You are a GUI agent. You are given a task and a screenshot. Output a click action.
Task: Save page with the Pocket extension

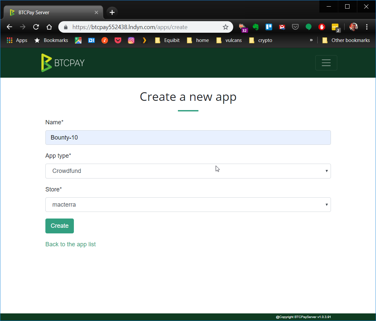(x=295, y=27)
